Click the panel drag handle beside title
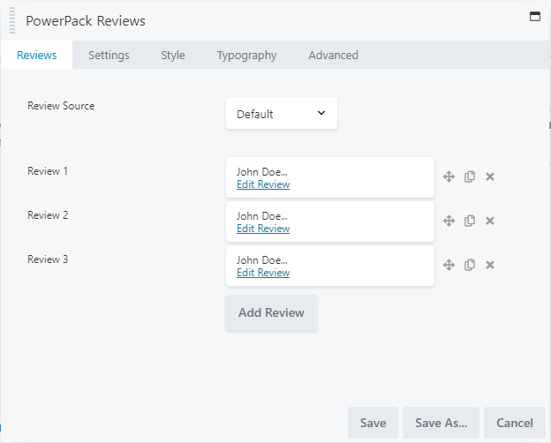This screenshot has width=551, height=443. pos(12,20)
